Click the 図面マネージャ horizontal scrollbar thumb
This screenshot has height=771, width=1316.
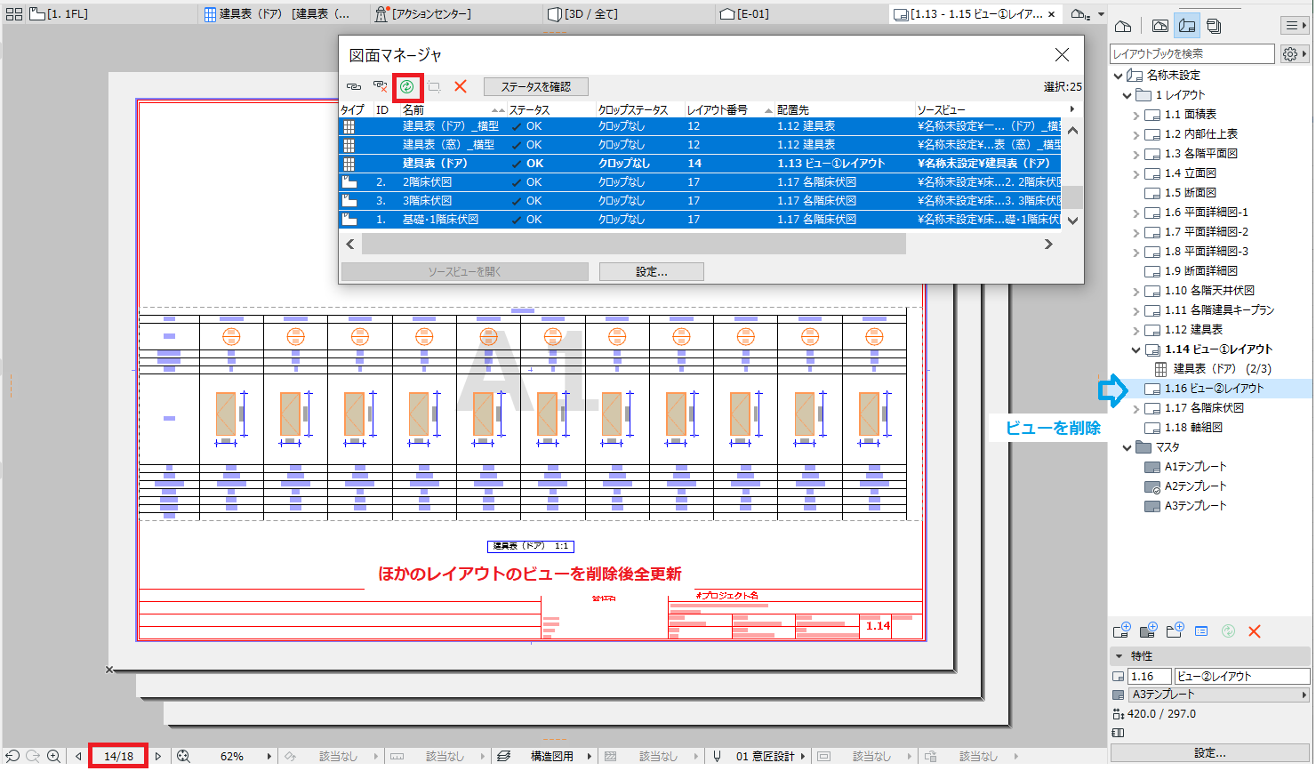[633, 244]
